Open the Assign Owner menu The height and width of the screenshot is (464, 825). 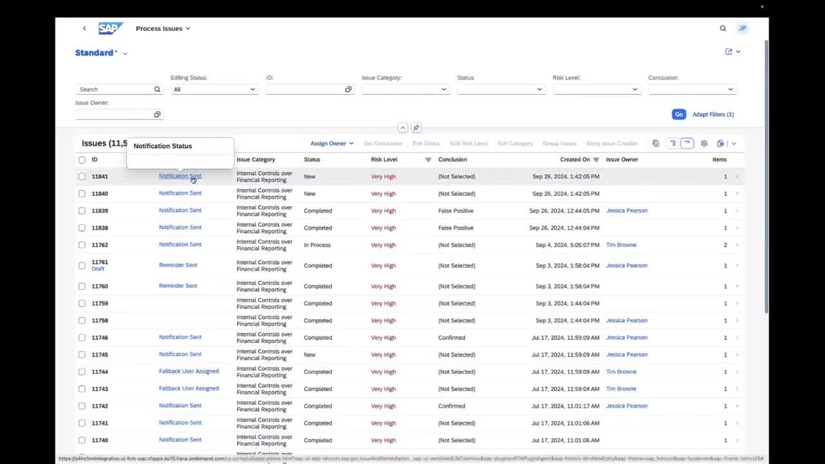tap(331, 143)
